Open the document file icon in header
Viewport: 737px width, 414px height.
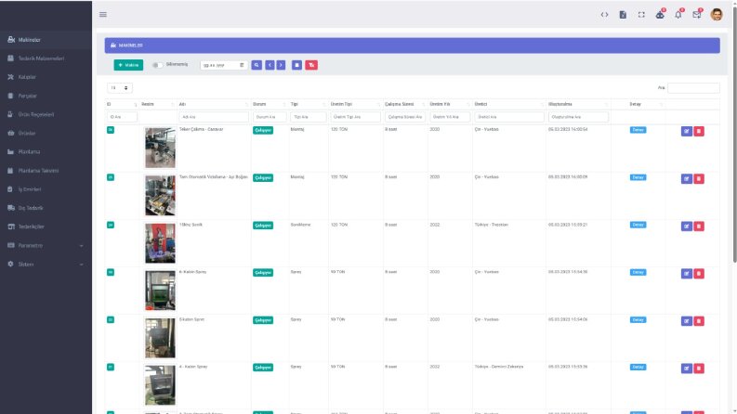click(x=623, y=15)
